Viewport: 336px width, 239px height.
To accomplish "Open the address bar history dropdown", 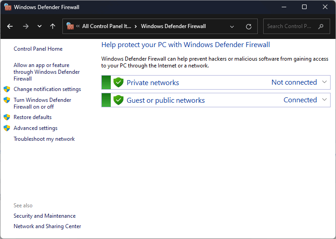I will (x=232, y=27).
